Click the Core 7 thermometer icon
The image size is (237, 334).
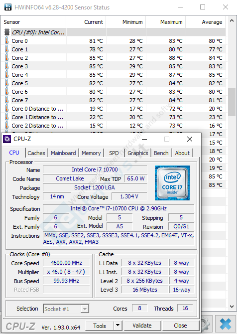coord(7,100)
